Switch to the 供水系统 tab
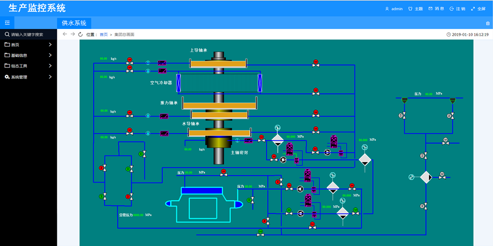 click(x=74, y=23)
